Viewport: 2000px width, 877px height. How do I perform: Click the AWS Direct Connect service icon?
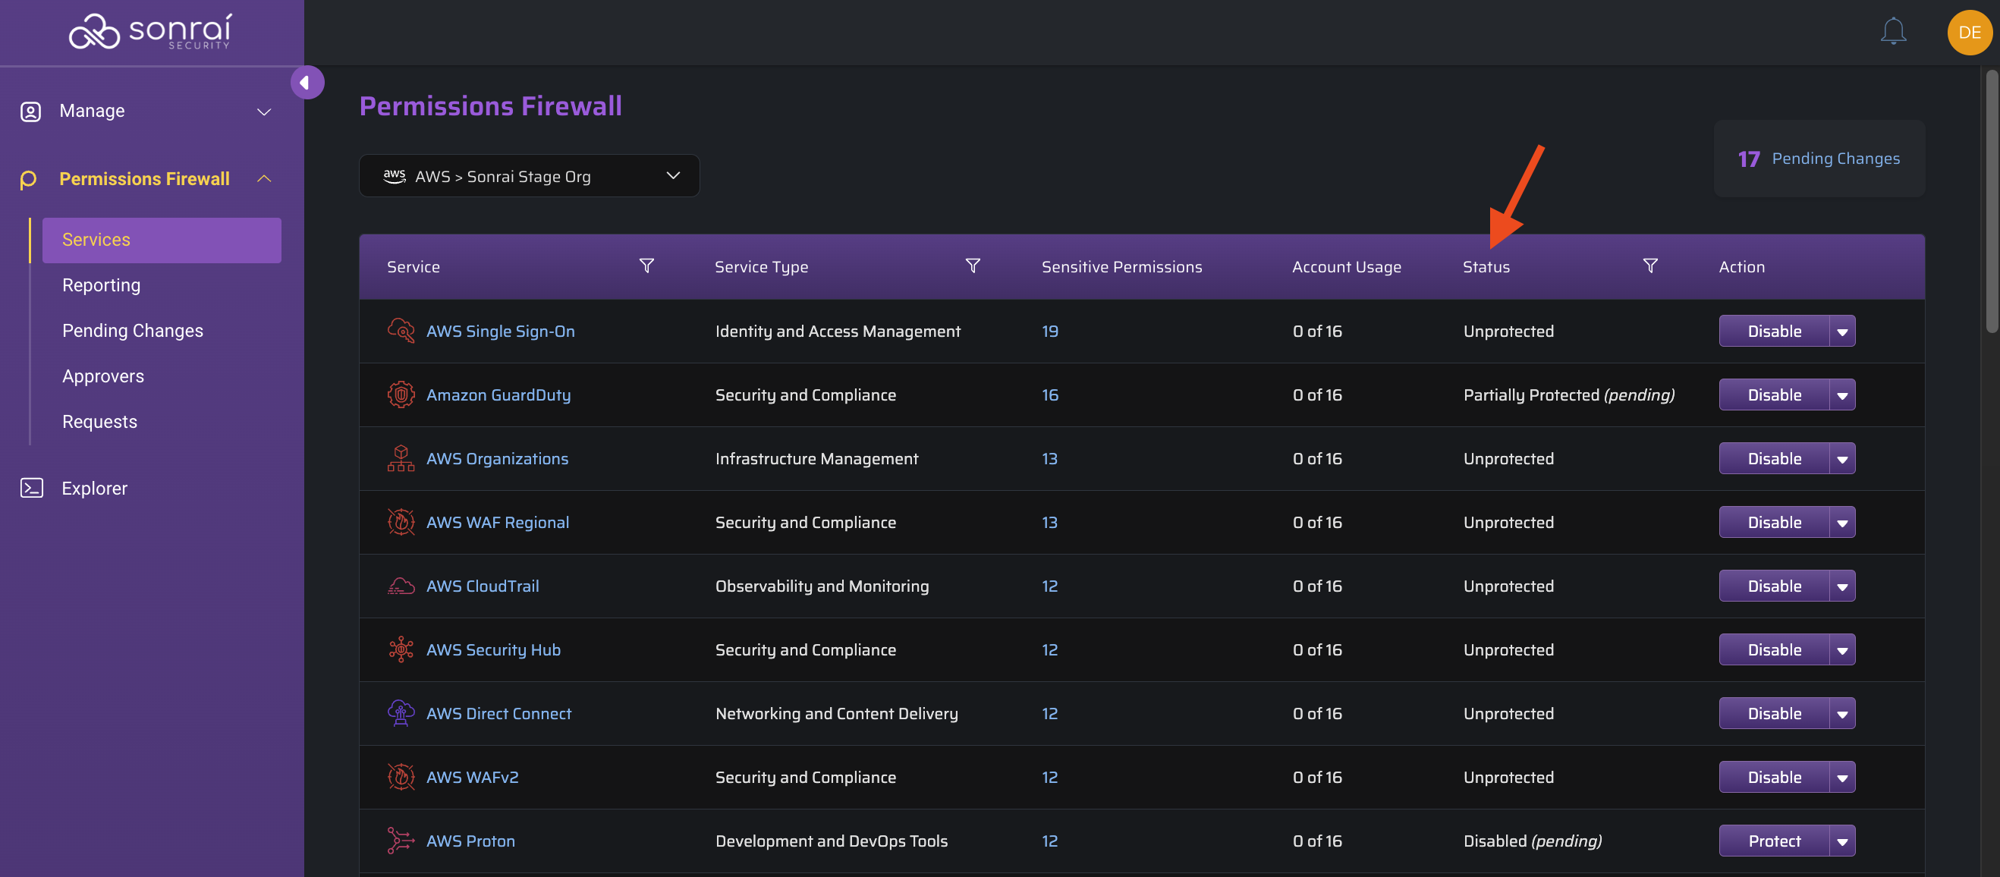[401, 713]
